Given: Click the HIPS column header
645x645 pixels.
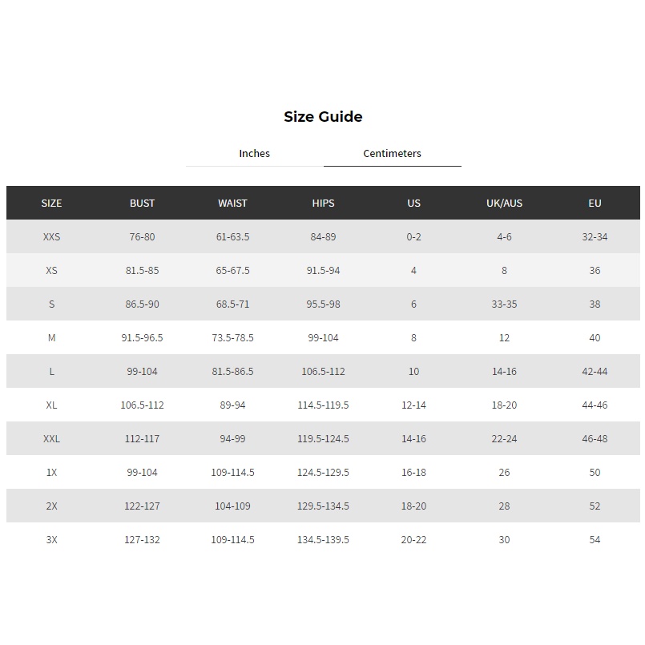Looking at the screenshot, I should (x=323, y=203).
